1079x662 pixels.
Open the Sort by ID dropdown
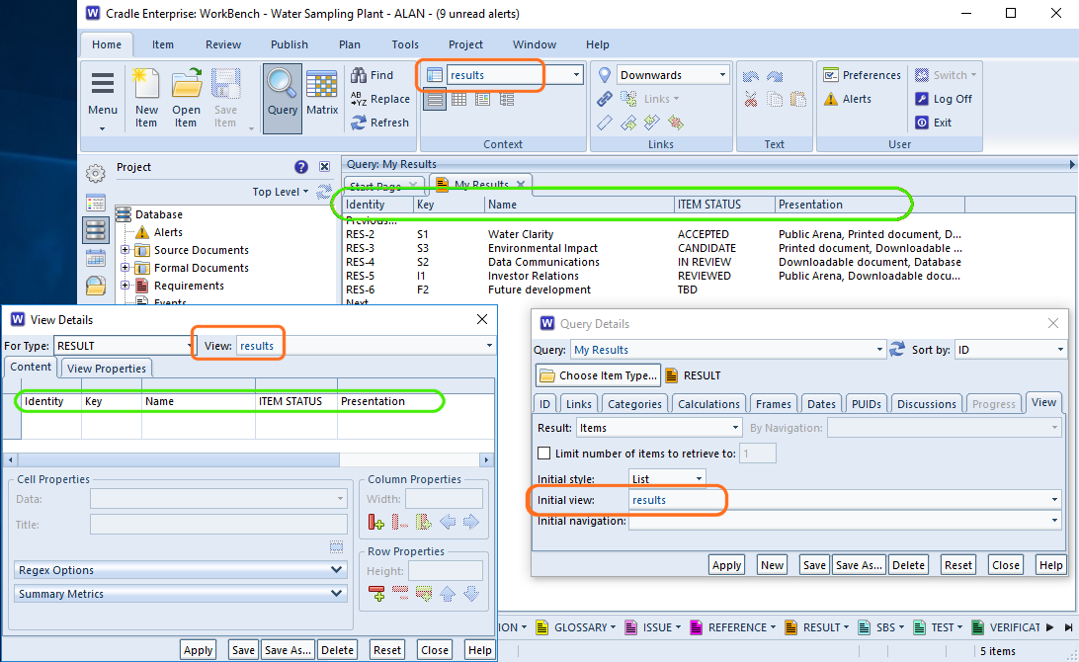[1060, 350]
